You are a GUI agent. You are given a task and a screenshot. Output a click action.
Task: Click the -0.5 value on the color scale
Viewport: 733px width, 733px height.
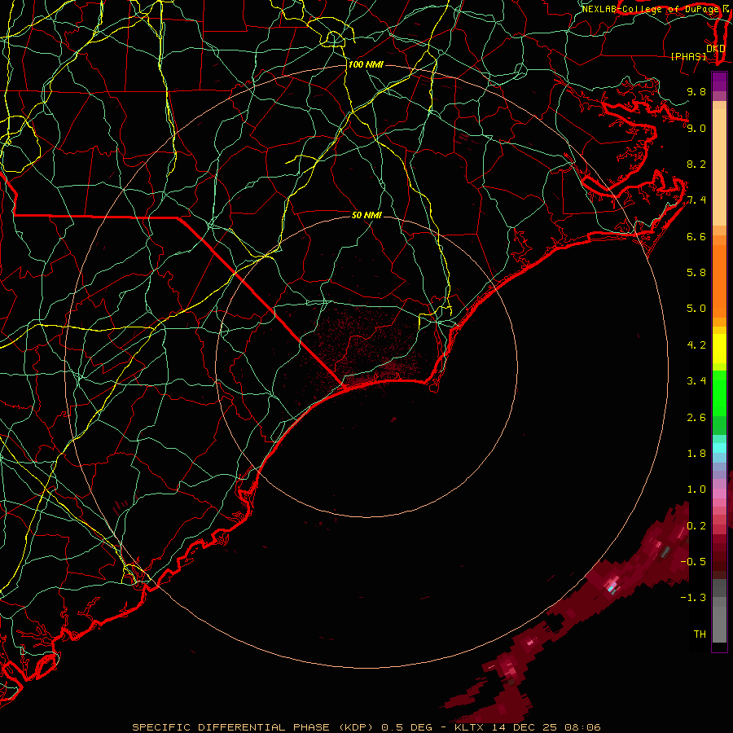693,562
